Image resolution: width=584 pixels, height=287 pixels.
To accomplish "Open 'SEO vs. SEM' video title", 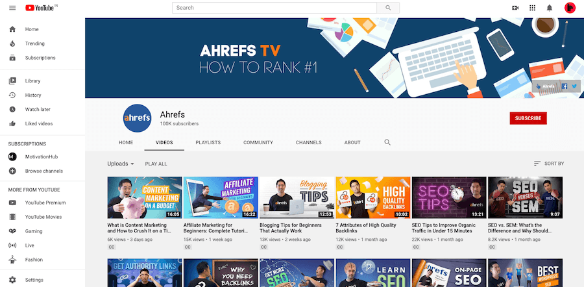I will [x=520, y=228].
